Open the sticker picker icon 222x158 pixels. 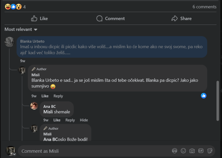pos(210,151)
